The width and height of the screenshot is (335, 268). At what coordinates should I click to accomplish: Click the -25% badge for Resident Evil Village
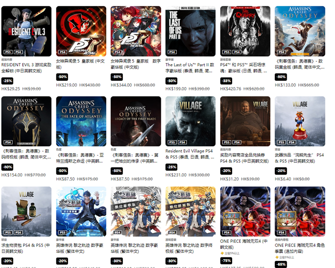click(x=171, y=167)
